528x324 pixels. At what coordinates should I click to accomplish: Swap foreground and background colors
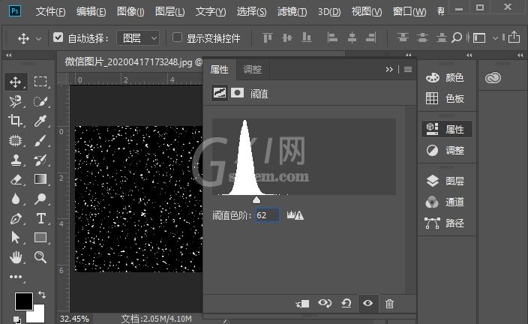pos(42,295)
